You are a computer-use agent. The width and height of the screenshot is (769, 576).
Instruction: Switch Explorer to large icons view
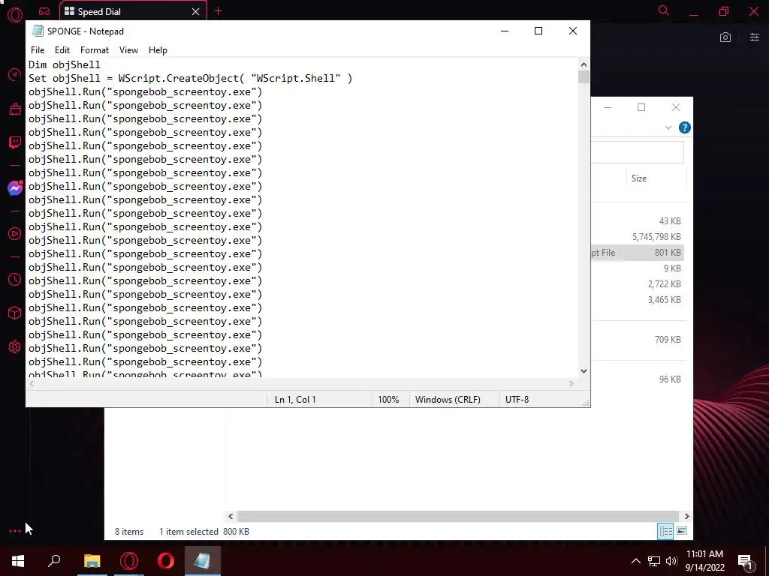pos(682,531)
